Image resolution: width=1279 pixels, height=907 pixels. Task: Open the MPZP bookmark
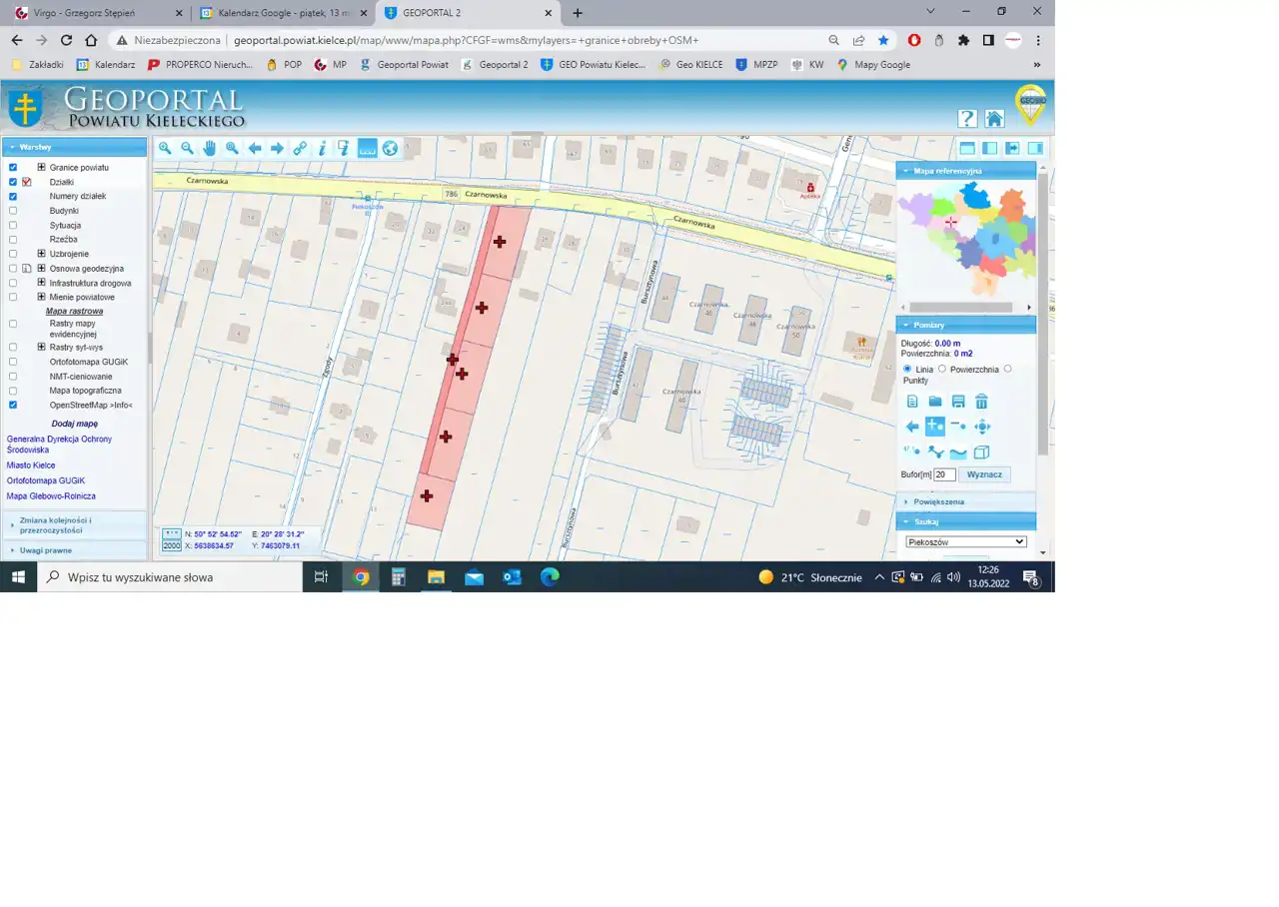(x=756, y=64)
